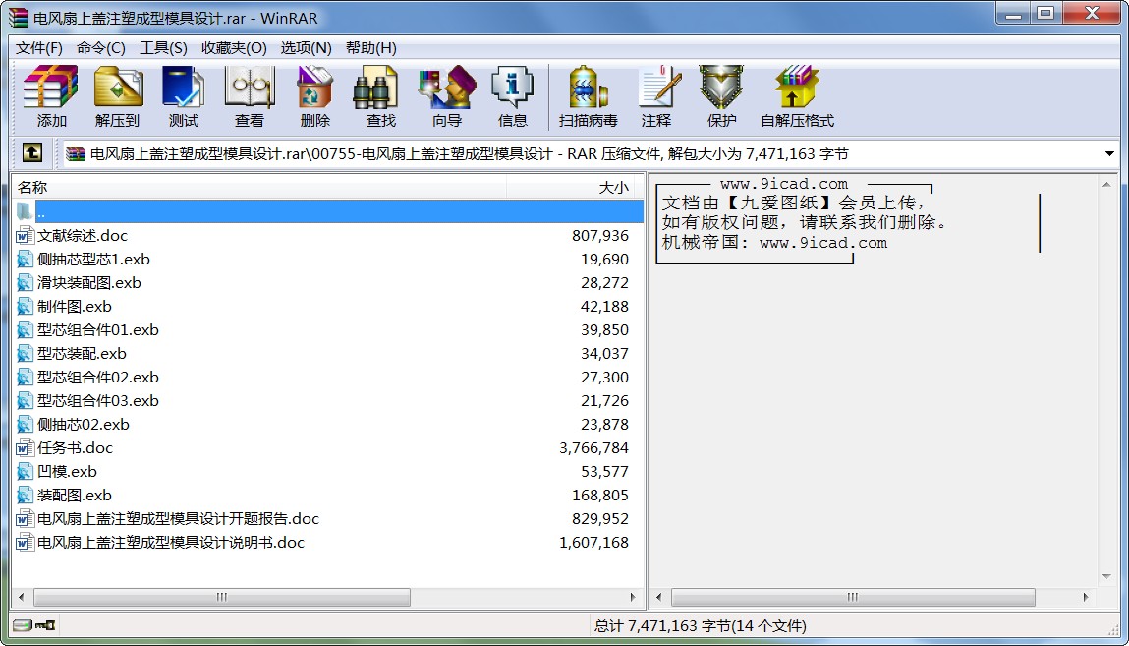Select the 任务书.doc file
The image size is (1129, 646).
pyautogui.click(x=75, y=448)
